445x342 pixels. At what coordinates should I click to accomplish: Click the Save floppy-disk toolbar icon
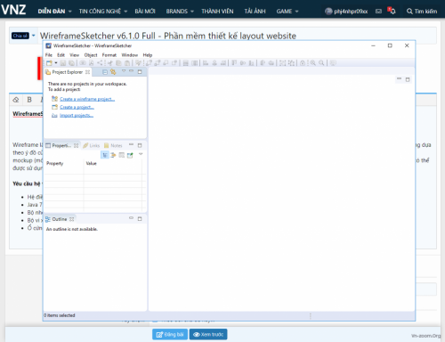point(63,63)
